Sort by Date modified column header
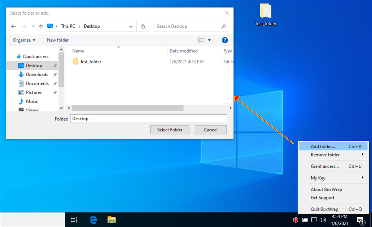Viewport: 372px width, 227px height. point(184,51)
